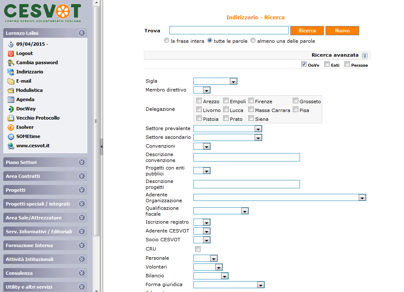Uncheck the OoVv checkbox
This screenshot has width=404, height=292.
point(304,64)
